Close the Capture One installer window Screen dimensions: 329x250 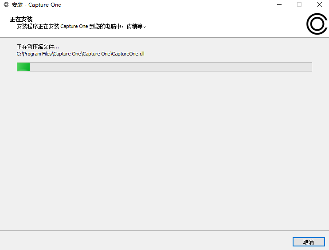319,4
